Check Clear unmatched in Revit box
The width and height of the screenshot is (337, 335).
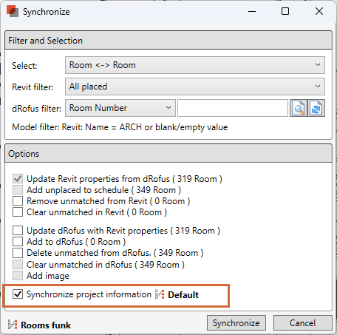pyautogui.click(x=18, y=212)
